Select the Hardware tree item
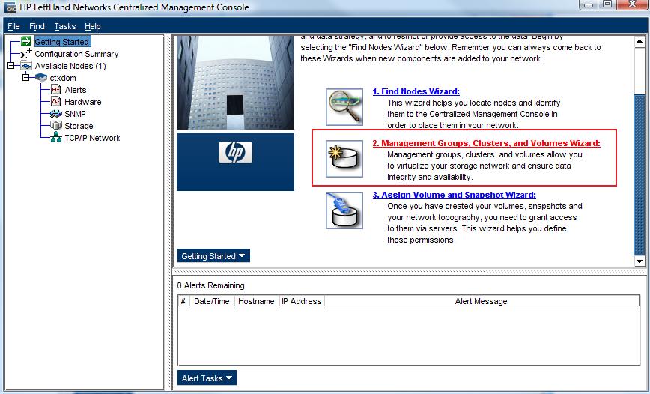 click(x=83, y=102)
